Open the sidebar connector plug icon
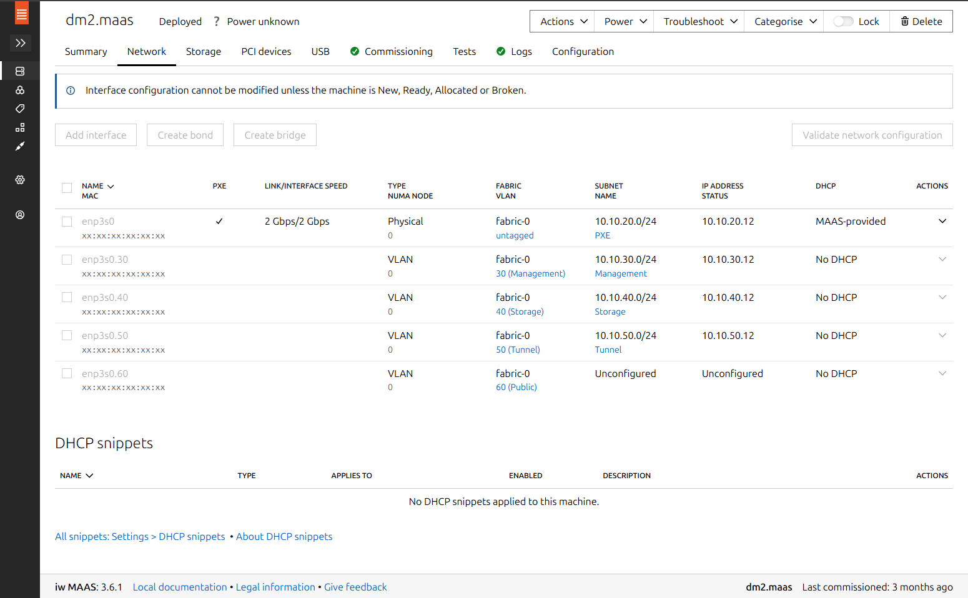The image size is (968, 598). (x=20, y=146)
